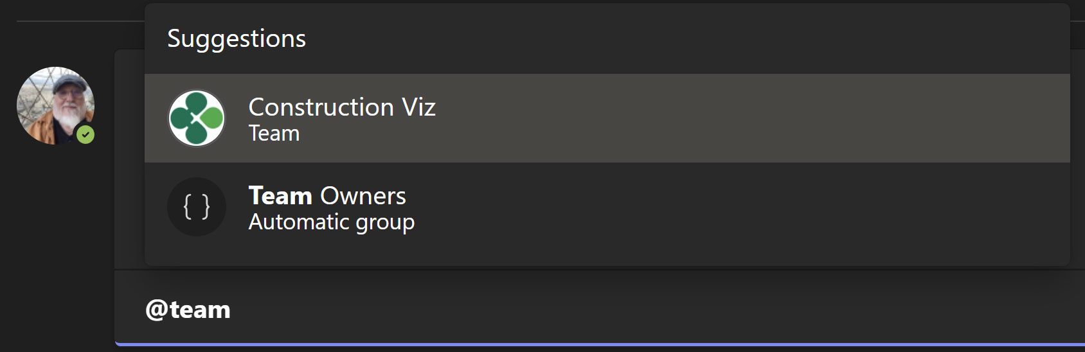Click the Construction Viz clover logo icon

tap(197, 118)
